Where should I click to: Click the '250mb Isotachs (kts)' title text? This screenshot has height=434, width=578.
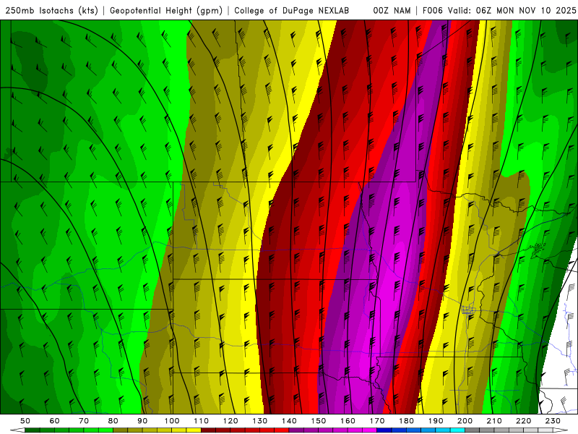(x=52, y=11)
